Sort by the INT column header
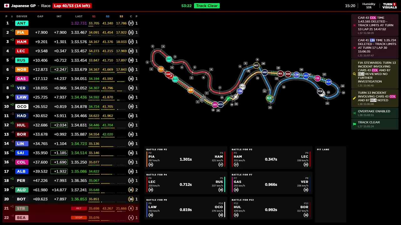The height and width of the screenshot is (225, 401). pyautogui.click(x=59, y=16)
